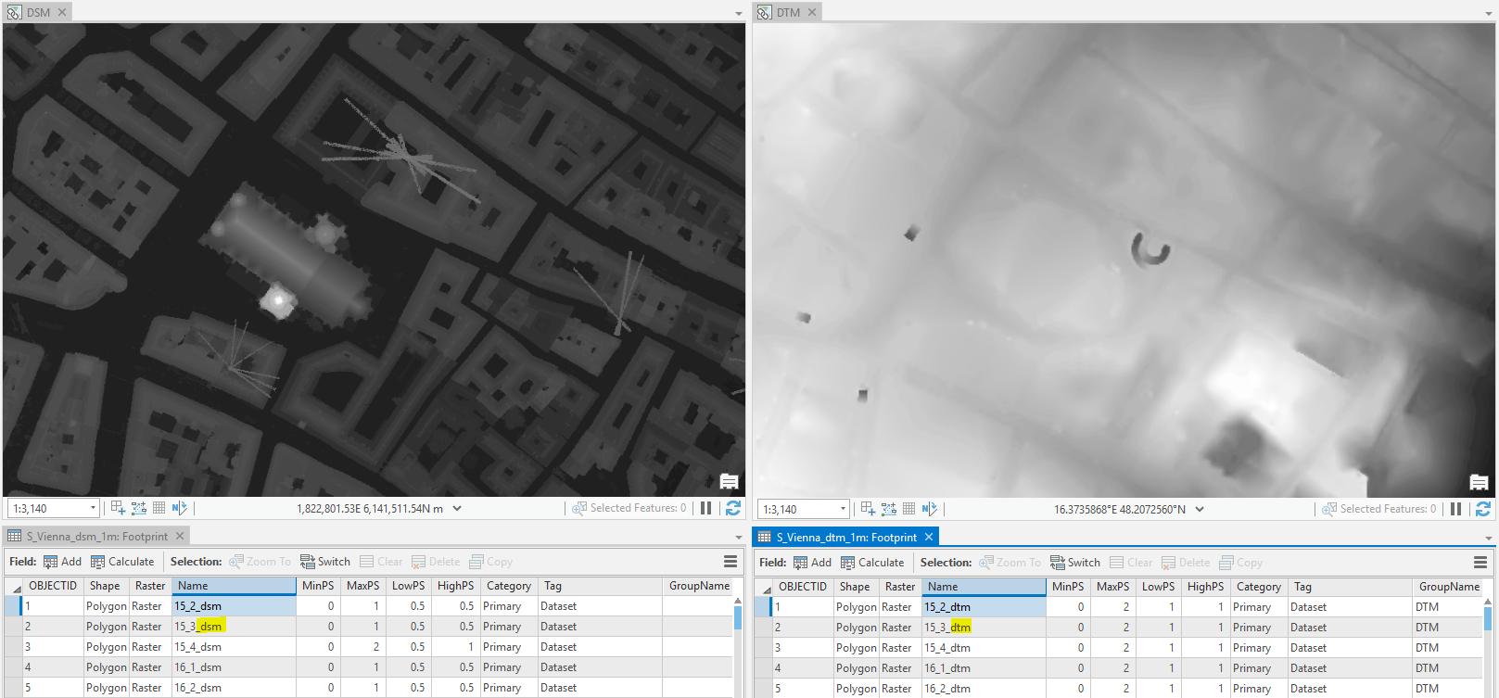Toggle the grid icon below the DSM map
Image resolution: width=1499 pixels, height=698 pixels.
[159, 508]
